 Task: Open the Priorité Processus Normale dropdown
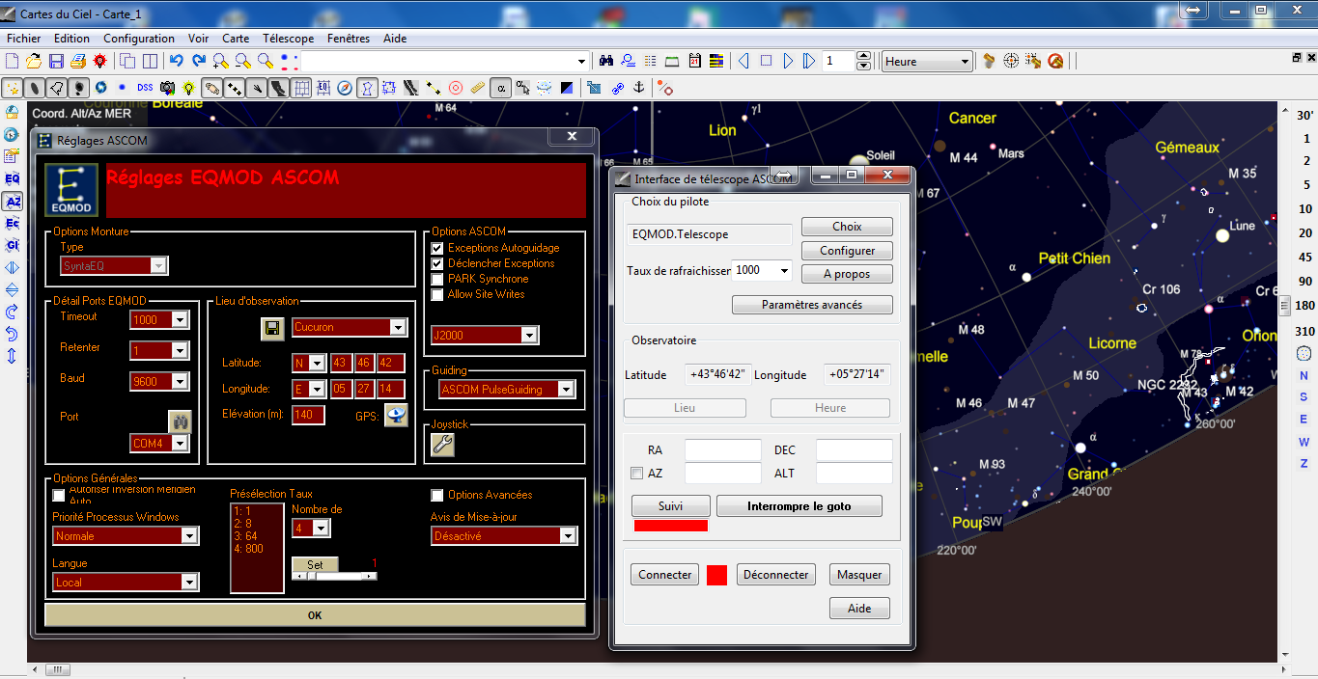pos(189,536)
